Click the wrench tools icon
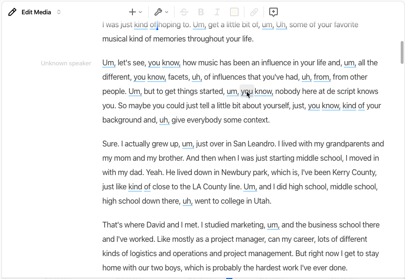Screen dimensions: 405x279 pos(158,12)
